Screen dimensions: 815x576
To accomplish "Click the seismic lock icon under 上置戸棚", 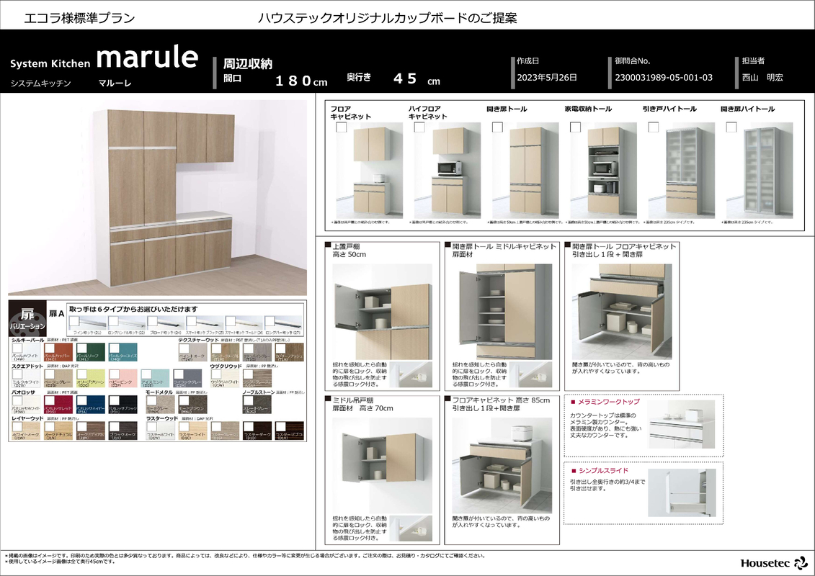I will (x=417, y=374).
